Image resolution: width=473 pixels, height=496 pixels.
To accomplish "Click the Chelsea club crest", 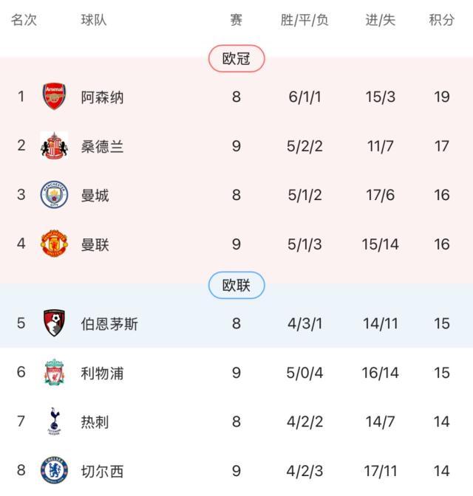I will 54,471.
